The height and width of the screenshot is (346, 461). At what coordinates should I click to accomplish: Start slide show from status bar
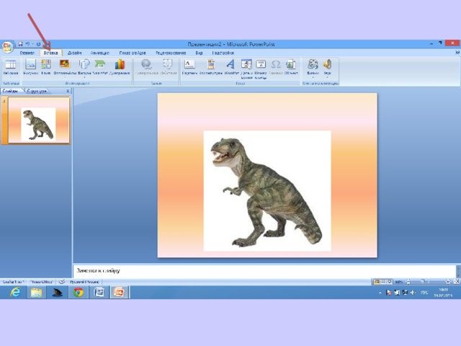click(390, 282)
